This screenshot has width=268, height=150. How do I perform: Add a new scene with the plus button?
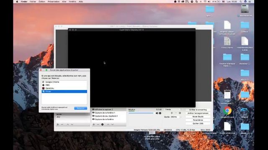point(58,125)
